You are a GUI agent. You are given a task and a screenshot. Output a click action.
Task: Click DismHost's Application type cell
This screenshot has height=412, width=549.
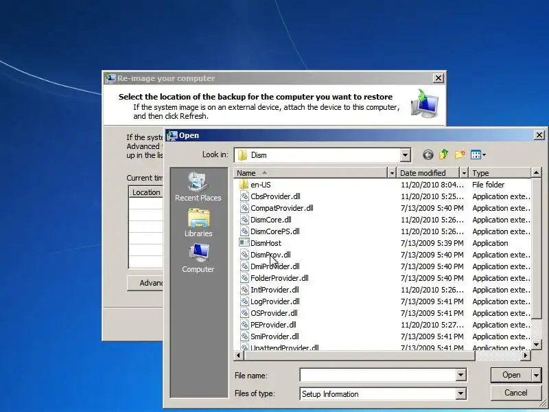coord(490,243)
